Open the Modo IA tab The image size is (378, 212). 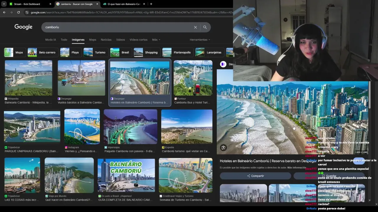pos(50,40)
